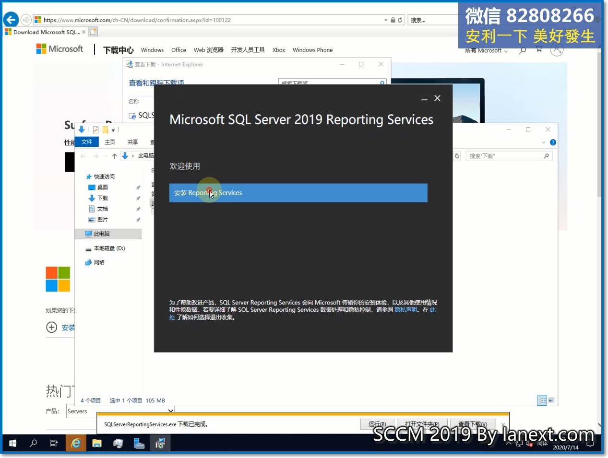
Task: Switch Explorer to large icons view
Action: point(551,400)
